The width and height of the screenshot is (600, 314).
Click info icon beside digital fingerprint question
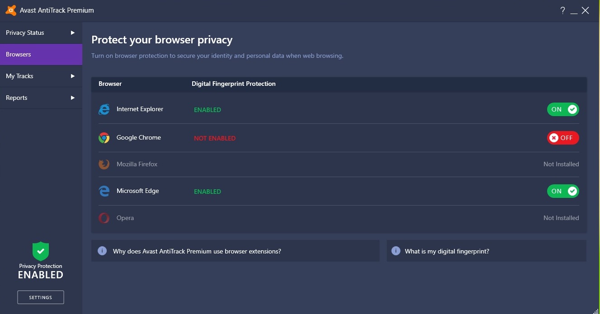coord(396,251)
